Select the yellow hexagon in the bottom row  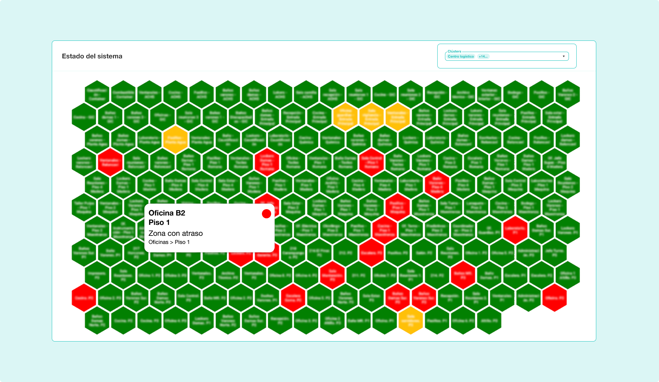(411, 320)
